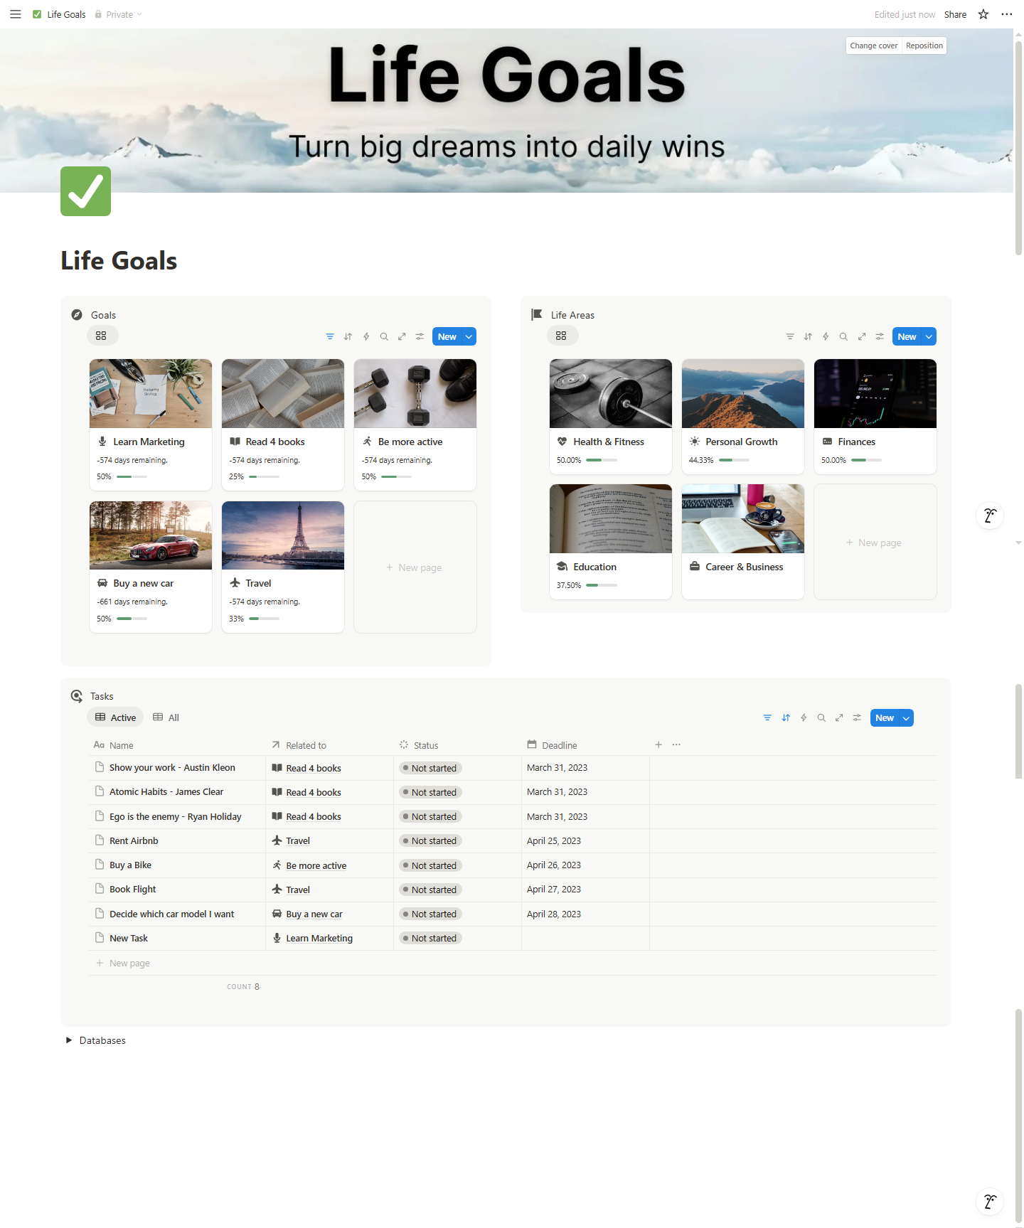
Task: Expand the Databases toggle section
Action: (x=69, y=1040)
